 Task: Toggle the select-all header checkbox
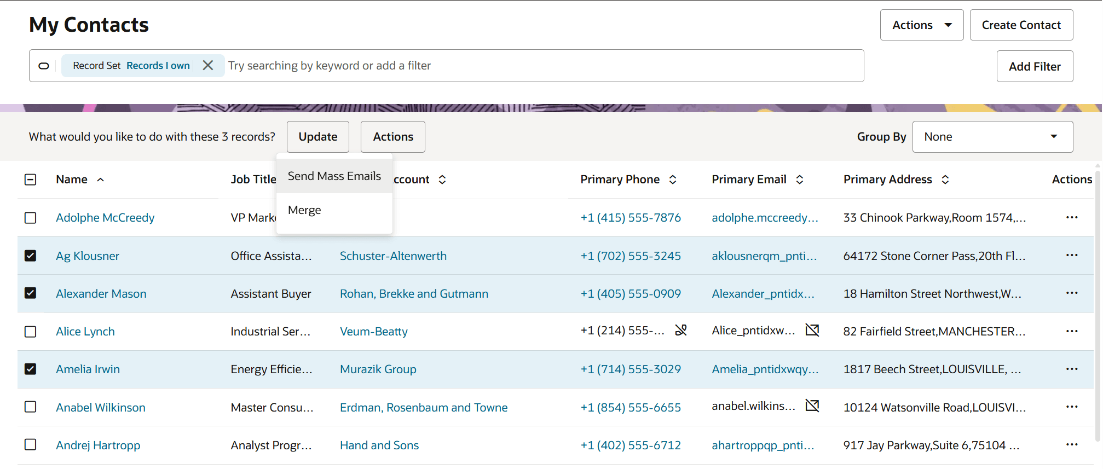(x=31, y=180)
